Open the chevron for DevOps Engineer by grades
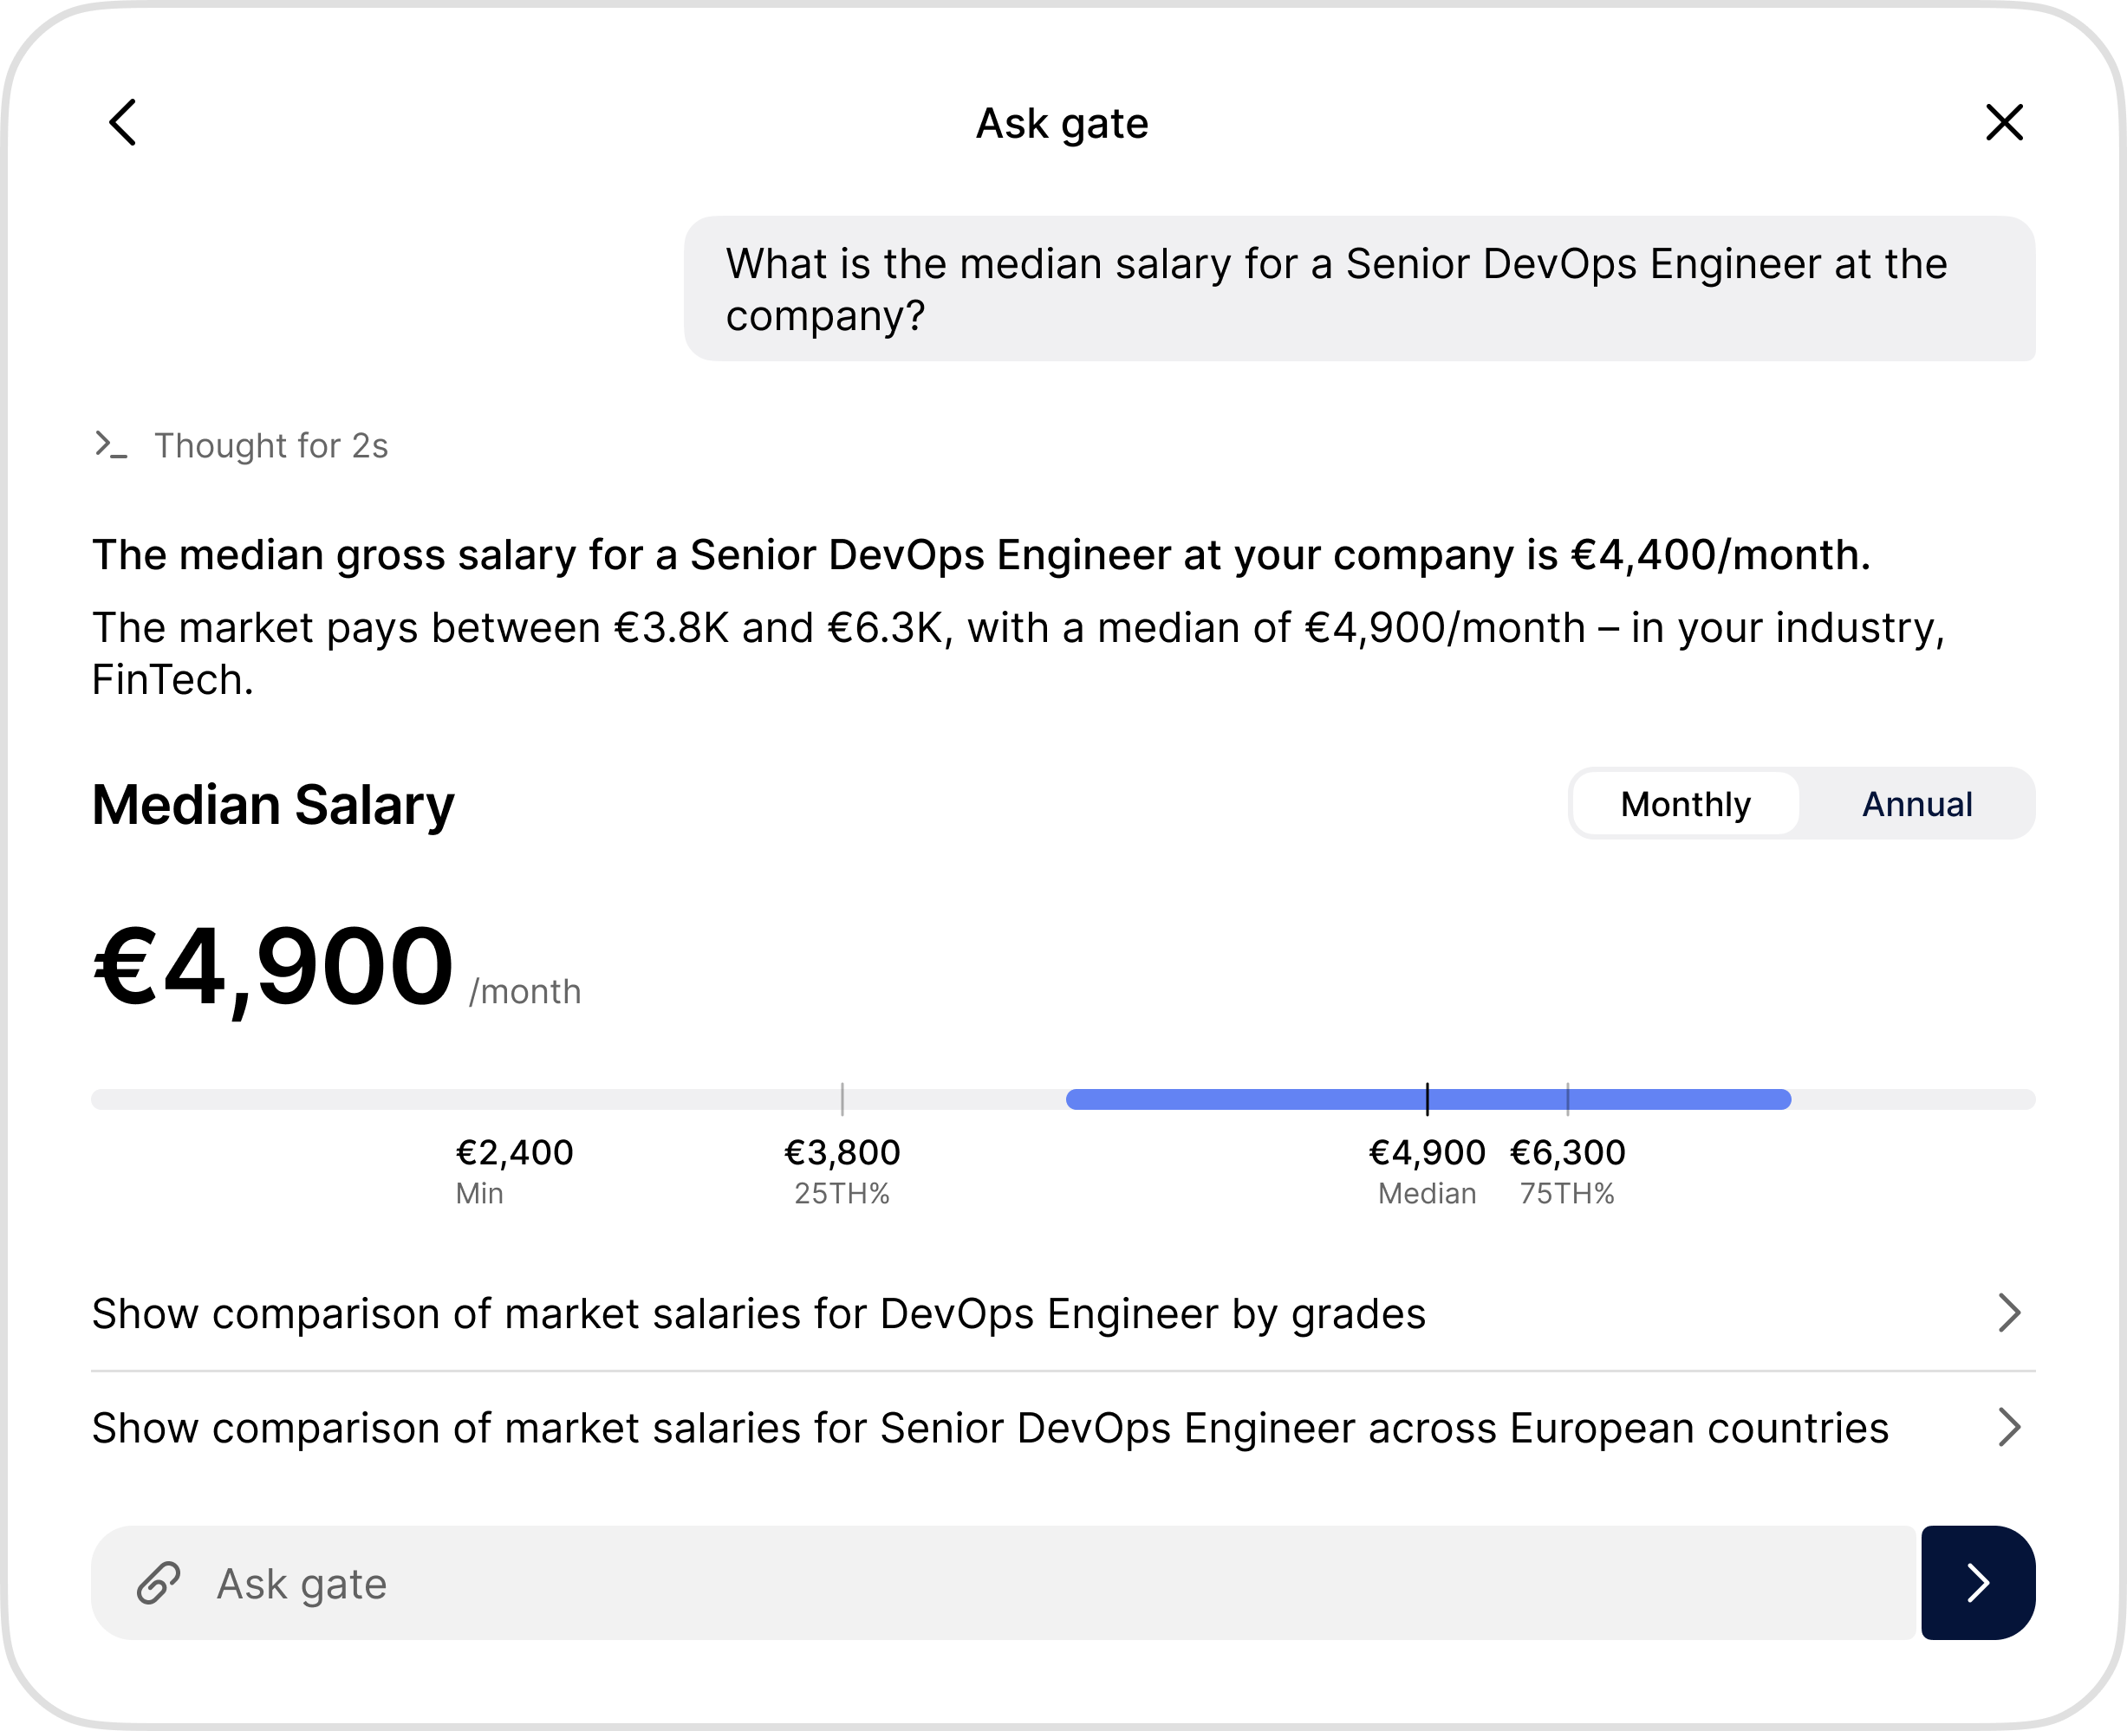 point(2009,1313)
